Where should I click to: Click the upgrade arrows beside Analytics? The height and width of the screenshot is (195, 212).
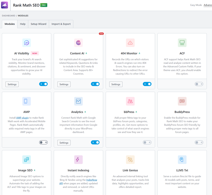click(x=85, y=112)
